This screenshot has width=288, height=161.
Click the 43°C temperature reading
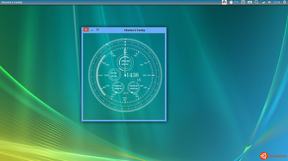click(x=126, y=93)
